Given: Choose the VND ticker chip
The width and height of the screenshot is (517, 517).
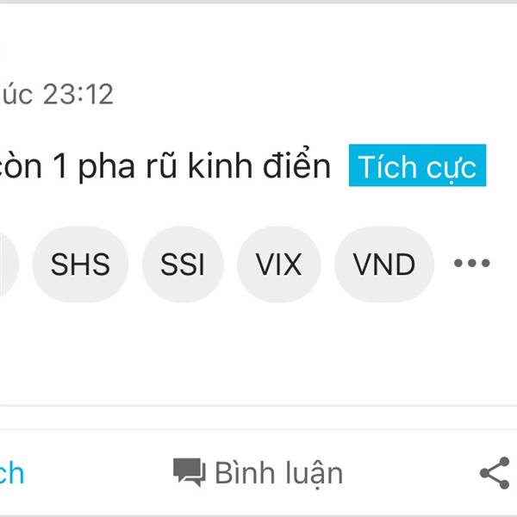Looking at the screenshot, I should tap(383, 265).
